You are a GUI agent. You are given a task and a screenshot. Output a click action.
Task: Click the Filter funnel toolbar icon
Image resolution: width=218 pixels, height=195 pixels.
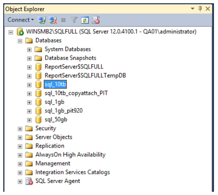pos(74,20)
